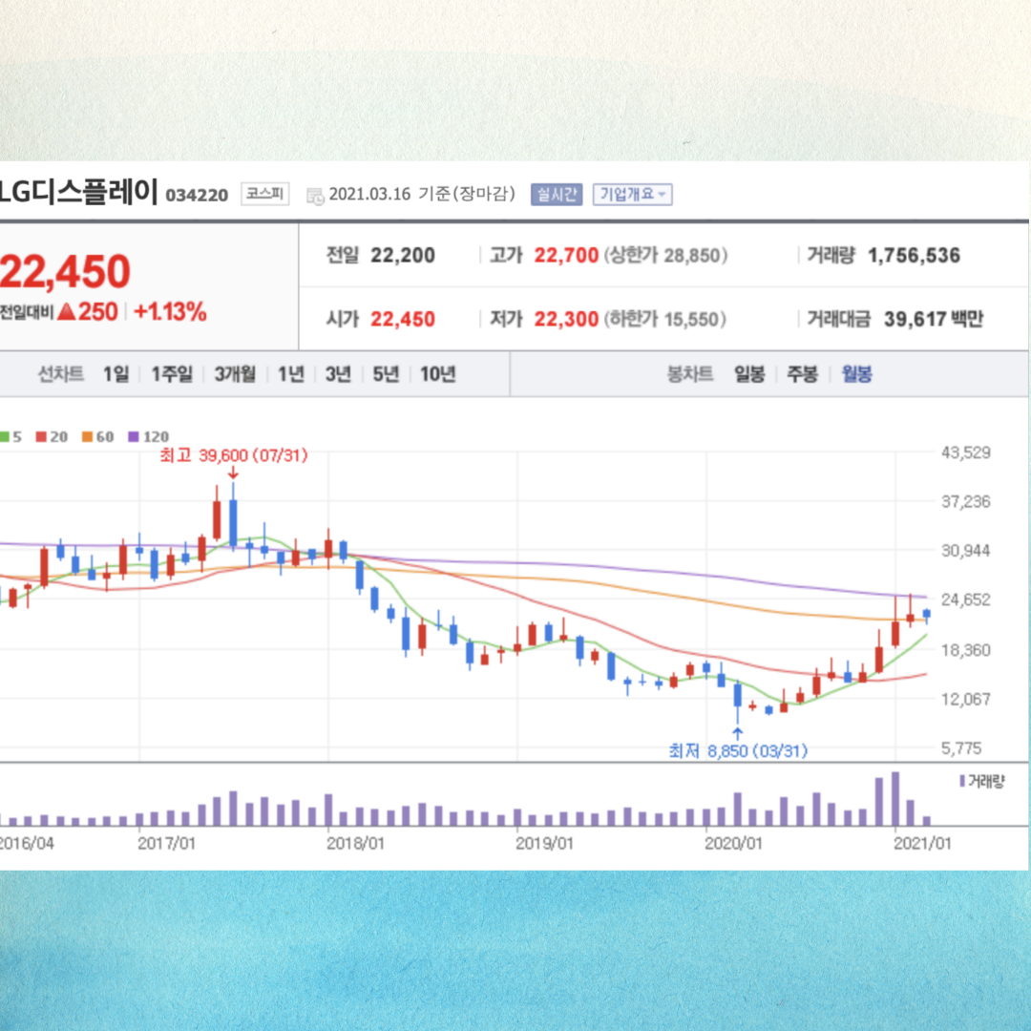Select the 1년 line chart tab
The image size is (1031, 1031).
pyautogui.click(x=290, y=374)
